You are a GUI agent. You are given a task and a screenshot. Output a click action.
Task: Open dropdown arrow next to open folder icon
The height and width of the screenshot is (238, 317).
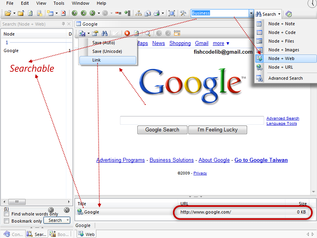pos(14,13)
